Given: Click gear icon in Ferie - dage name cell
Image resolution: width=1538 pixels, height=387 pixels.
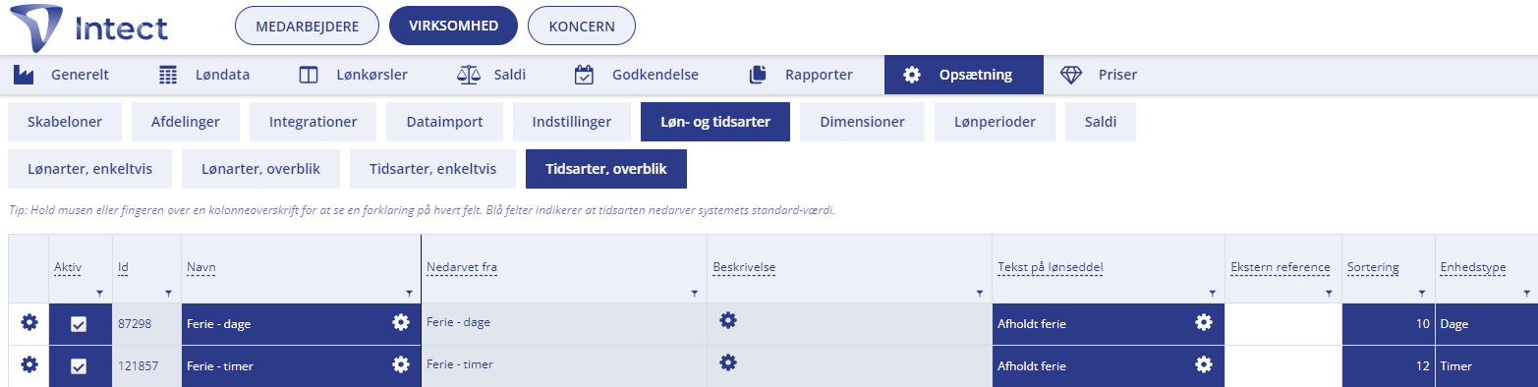Looking at the screenshot, I should click(401, 322).
